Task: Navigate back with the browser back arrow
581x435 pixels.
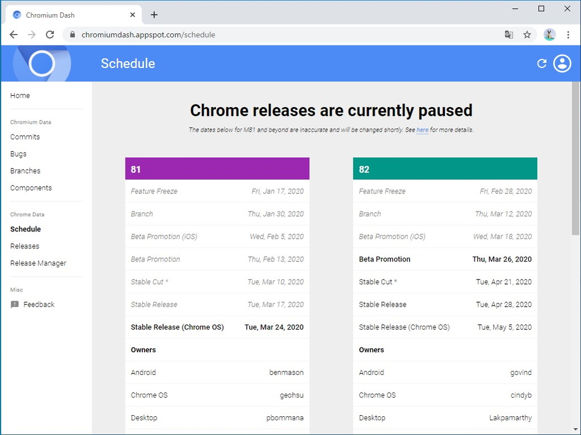Action: coord(14,34)
